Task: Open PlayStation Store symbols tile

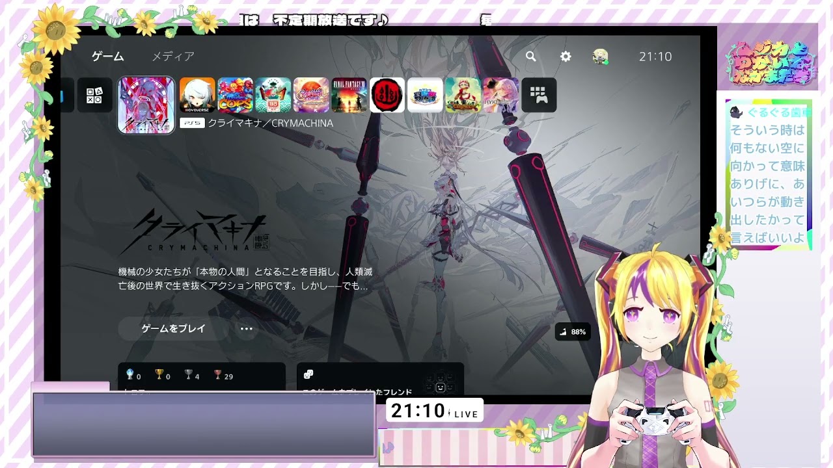Action: [x=94, y=96]
